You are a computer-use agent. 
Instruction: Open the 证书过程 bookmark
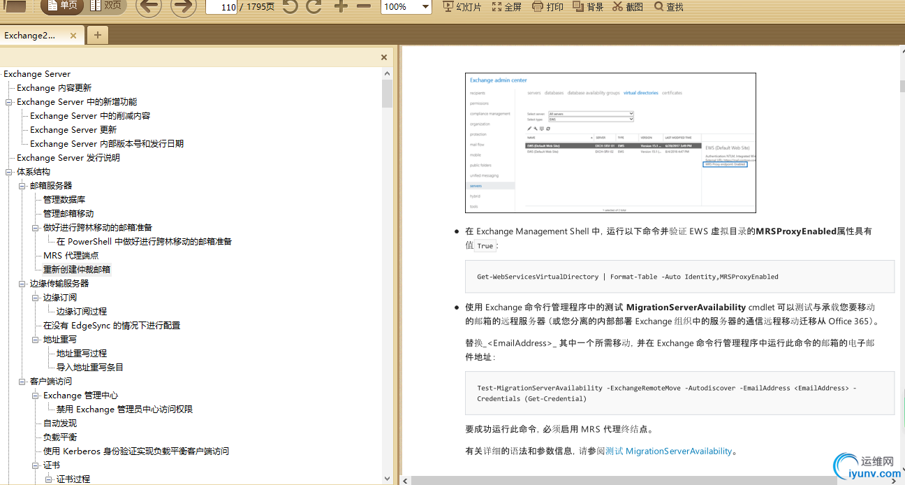click(x=73, y=479)
